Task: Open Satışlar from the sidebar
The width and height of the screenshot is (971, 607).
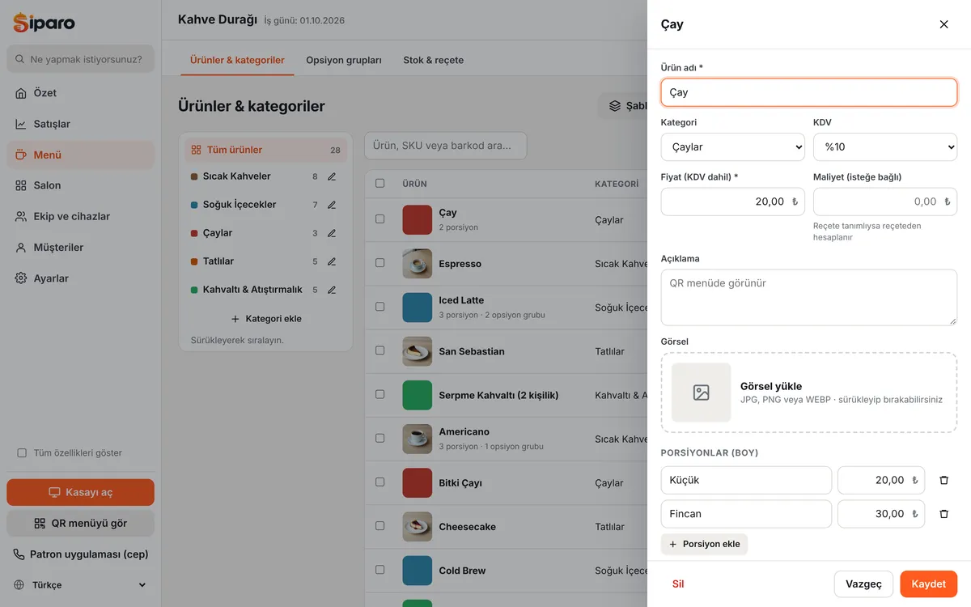Action: pos(80,124)
